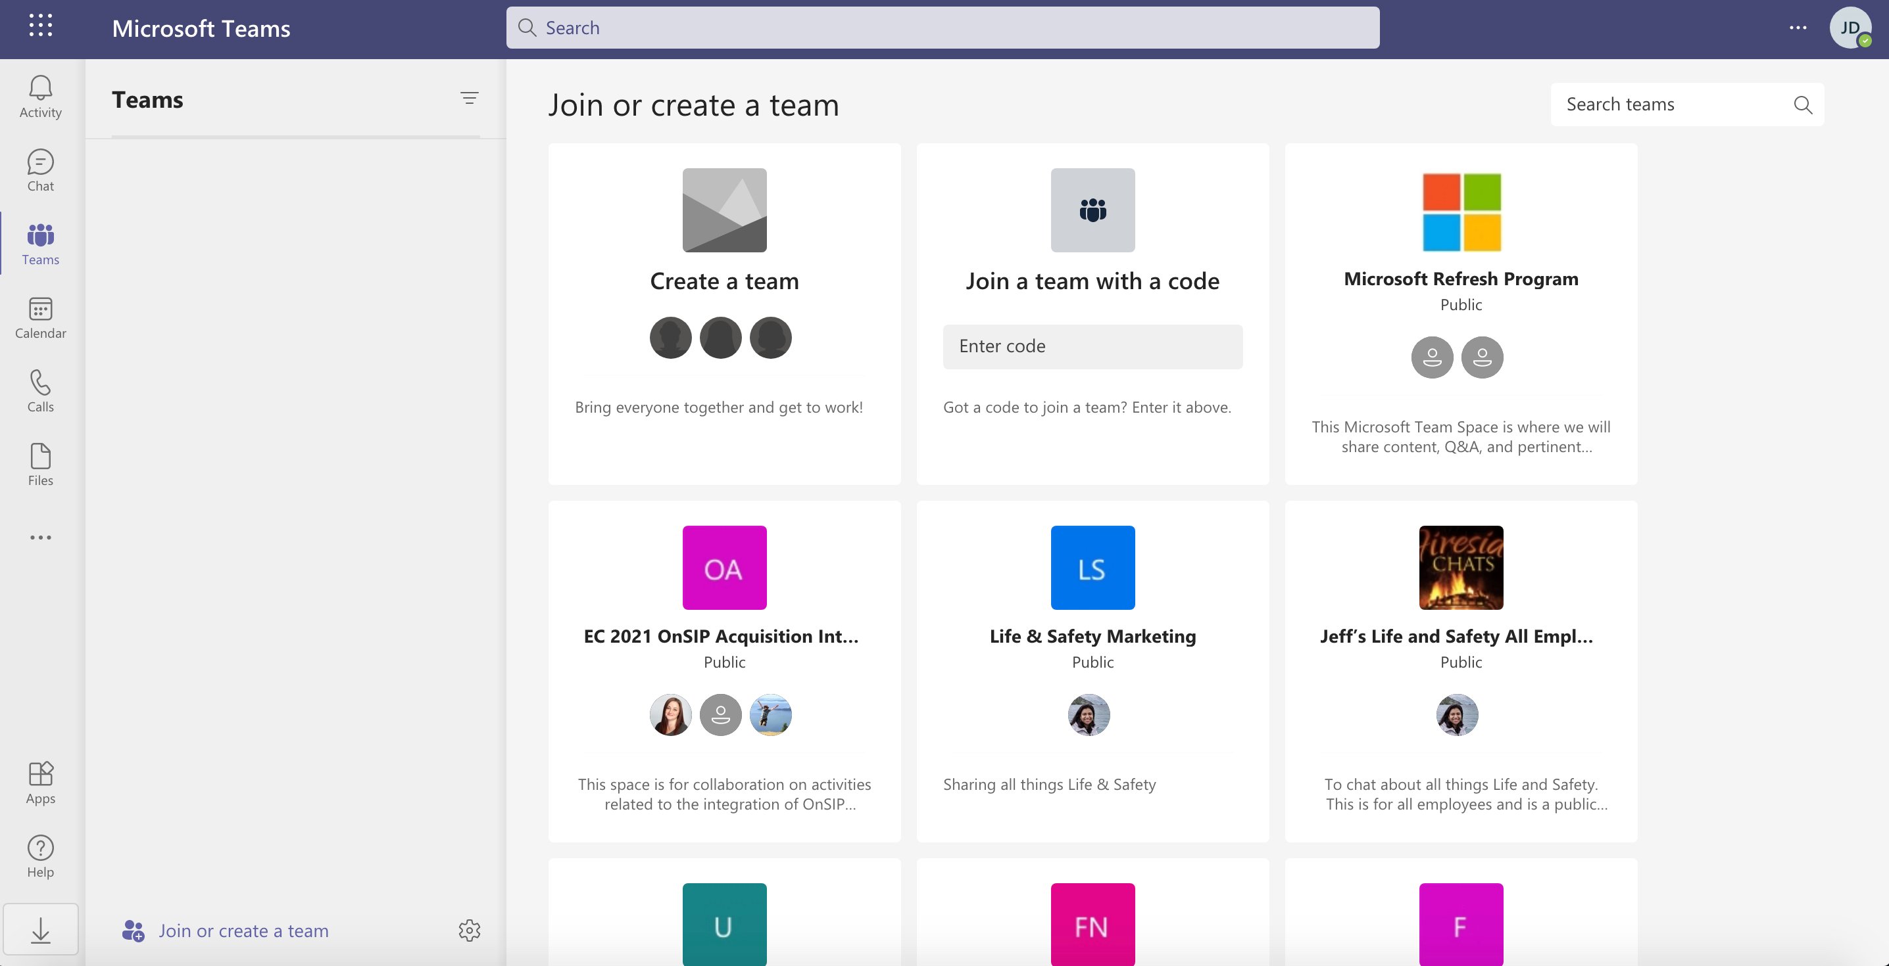Click the OnSIP description starting "This space is for collaboration"
This screenshot has width=1889, height=966.
tap(725, 794)
